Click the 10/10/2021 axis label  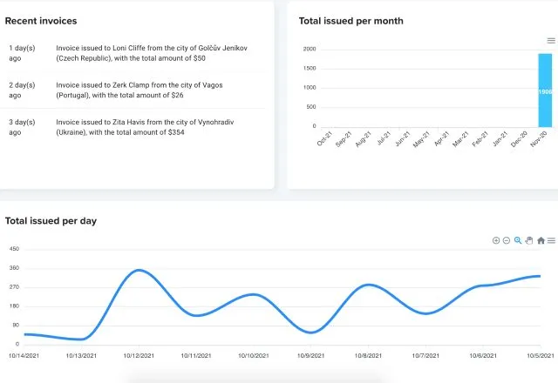click(x=254, y=356)
